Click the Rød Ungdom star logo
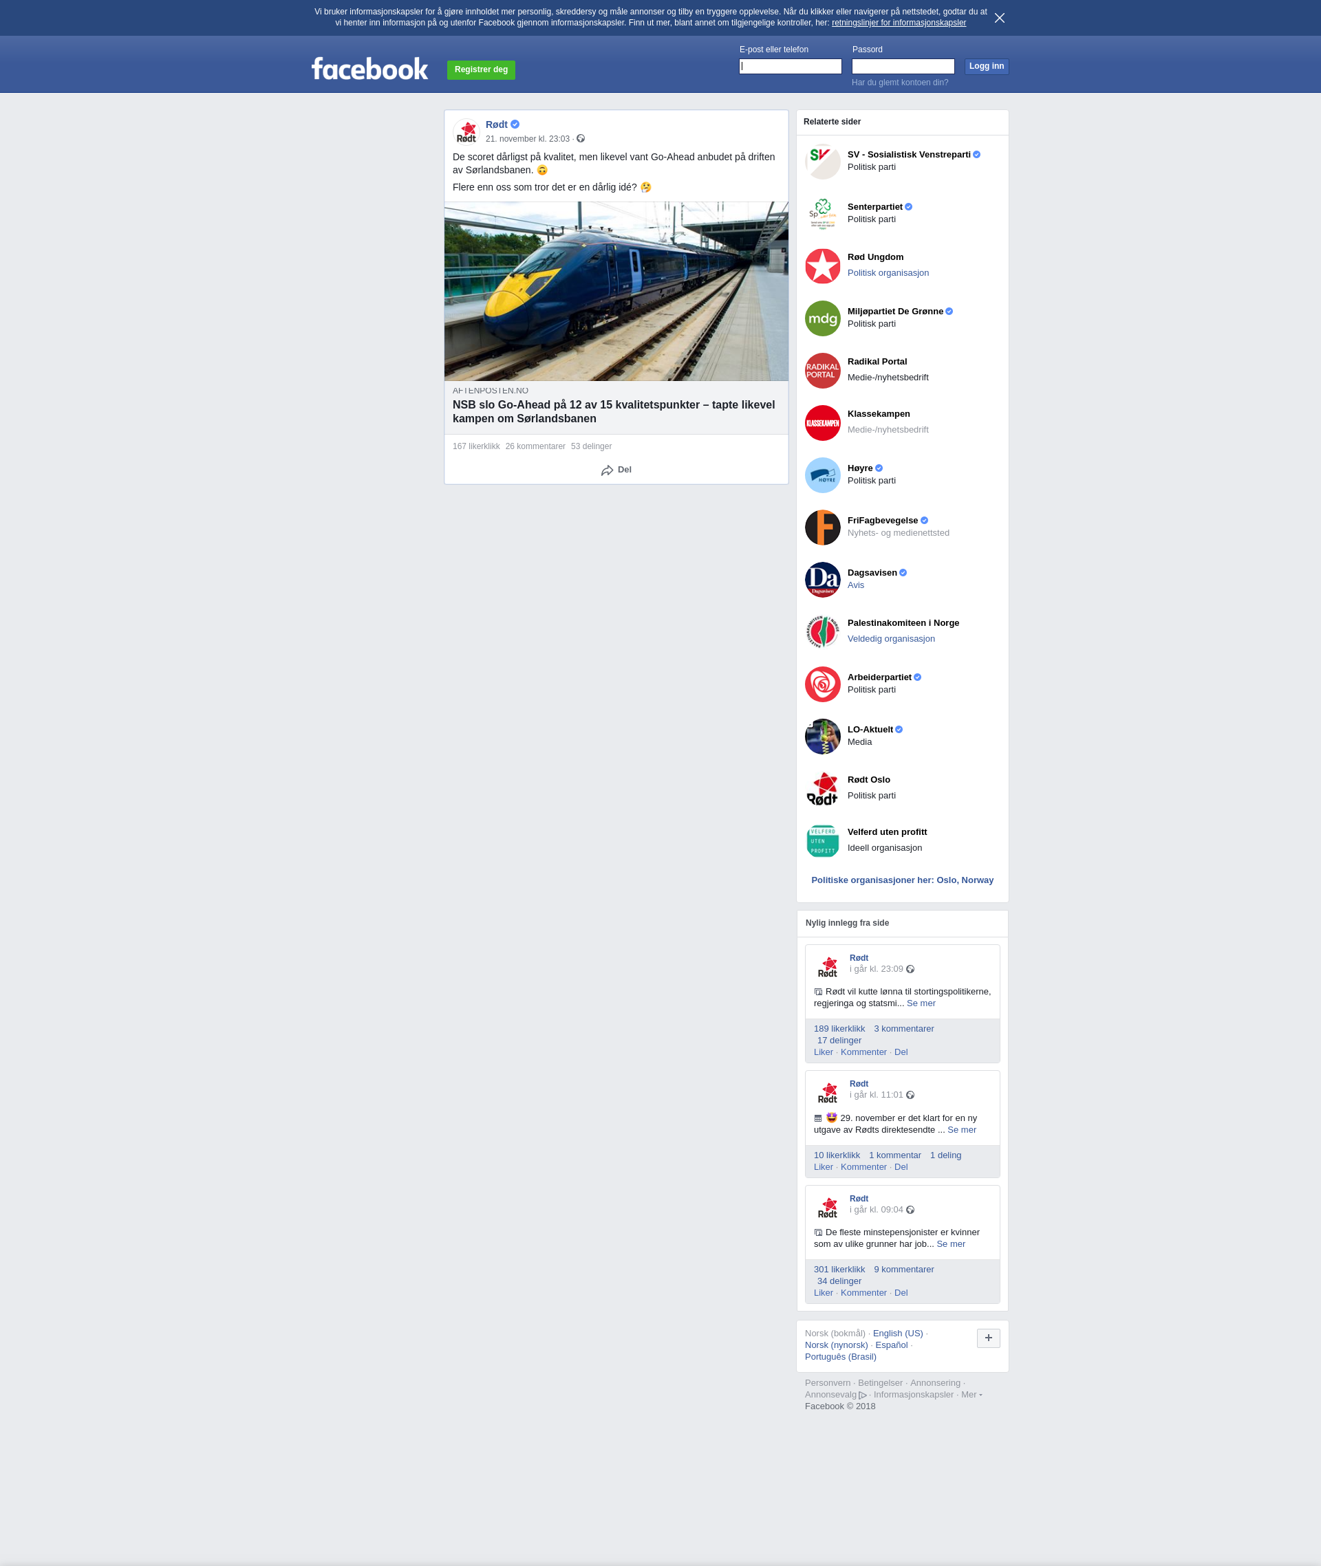Viewport: 1321px width, 1566px height. [822, 266]
